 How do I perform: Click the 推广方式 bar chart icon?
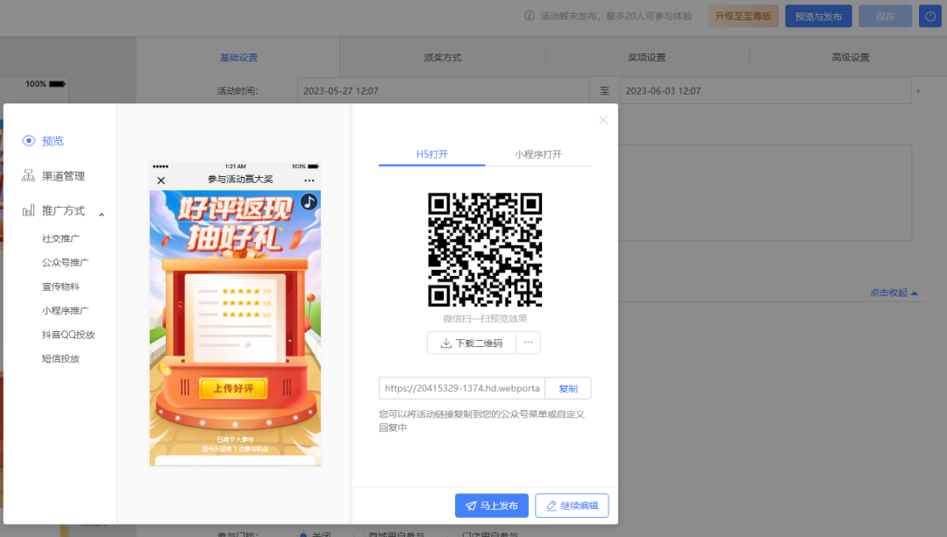[x=28, y=210]
